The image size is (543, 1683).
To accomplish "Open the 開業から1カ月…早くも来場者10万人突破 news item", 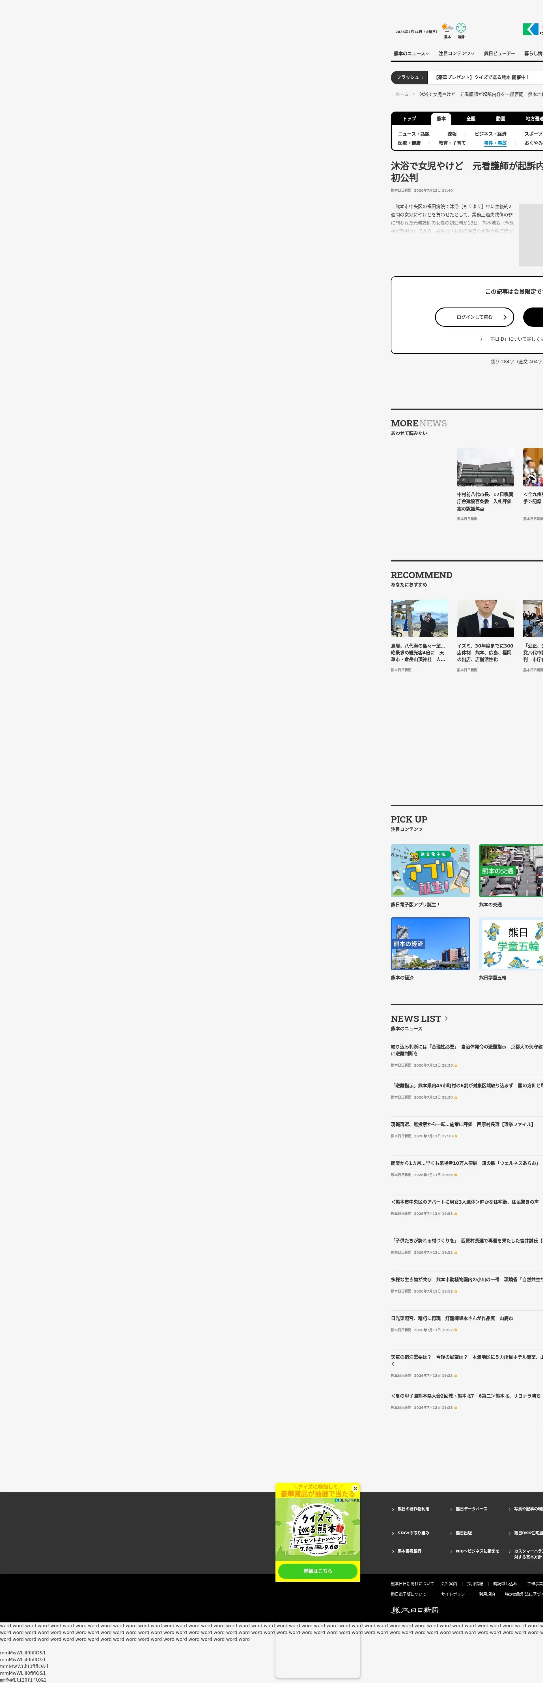I will pos(465,1163).
